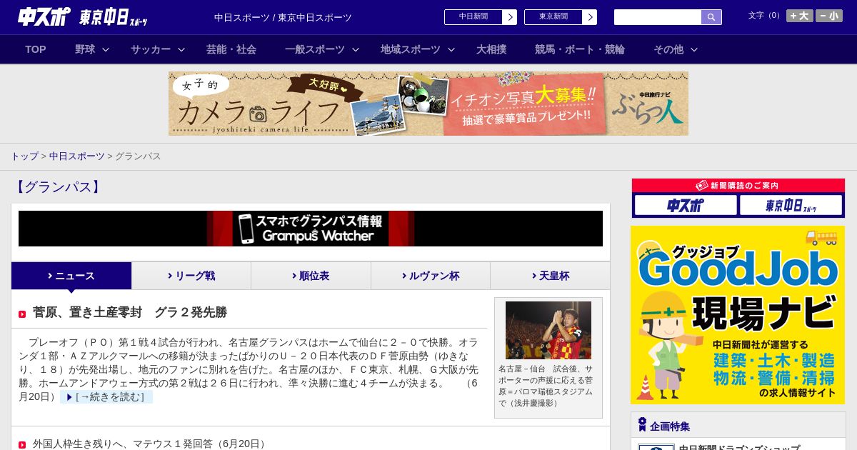This screenshot has width=857, height=450.
Task: Decrease text size with 小 button
Action: (829, 16)
